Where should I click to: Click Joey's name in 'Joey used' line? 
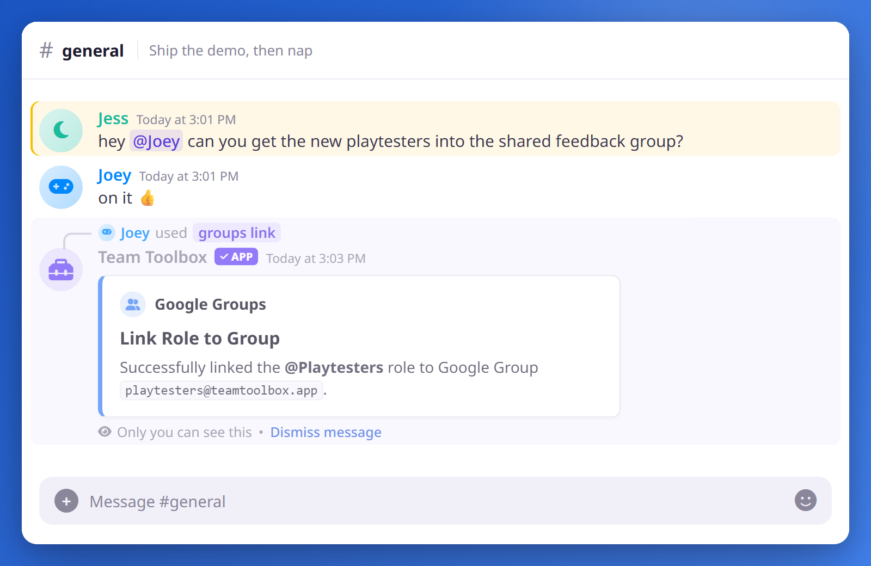coord(135,233)
